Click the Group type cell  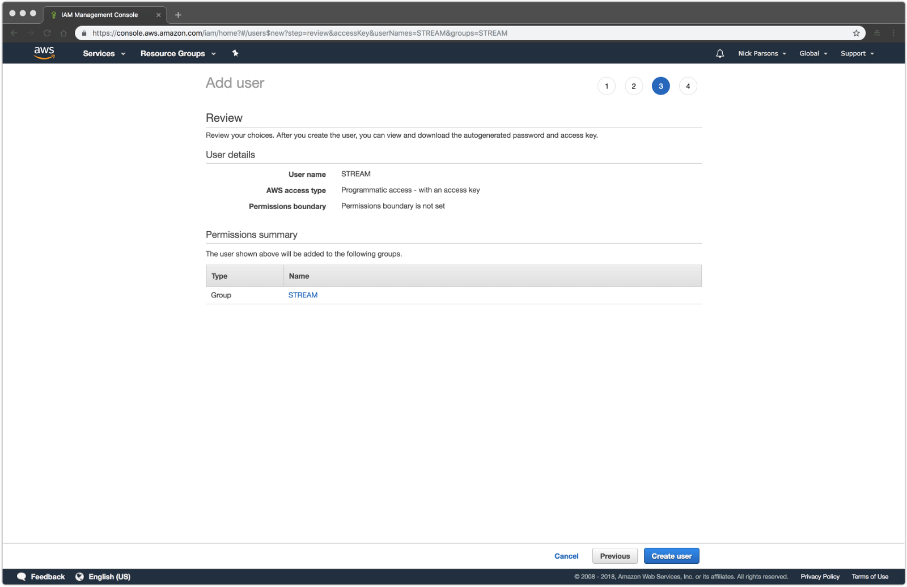tap(221, 295)
